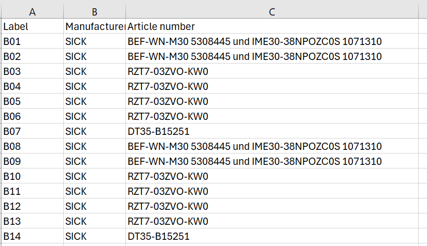This screenshot has height=246, width=427.
Task: Select SICK cell in B08 row
Action: point(94,146)
